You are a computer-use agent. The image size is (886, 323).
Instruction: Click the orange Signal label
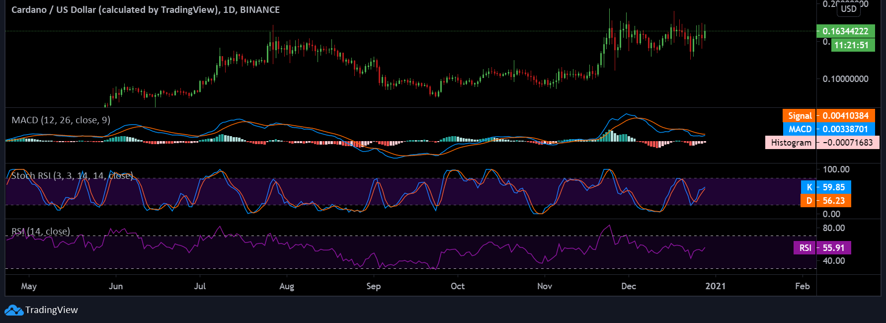[800, 116]
